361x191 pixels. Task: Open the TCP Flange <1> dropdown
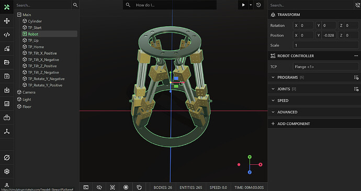pyautogui.click(x=325, y=67)
